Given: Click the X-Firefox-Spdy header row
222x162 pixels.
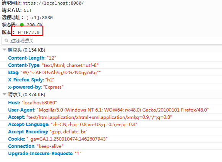Looking at the screenshot, I should pos(111,80).
